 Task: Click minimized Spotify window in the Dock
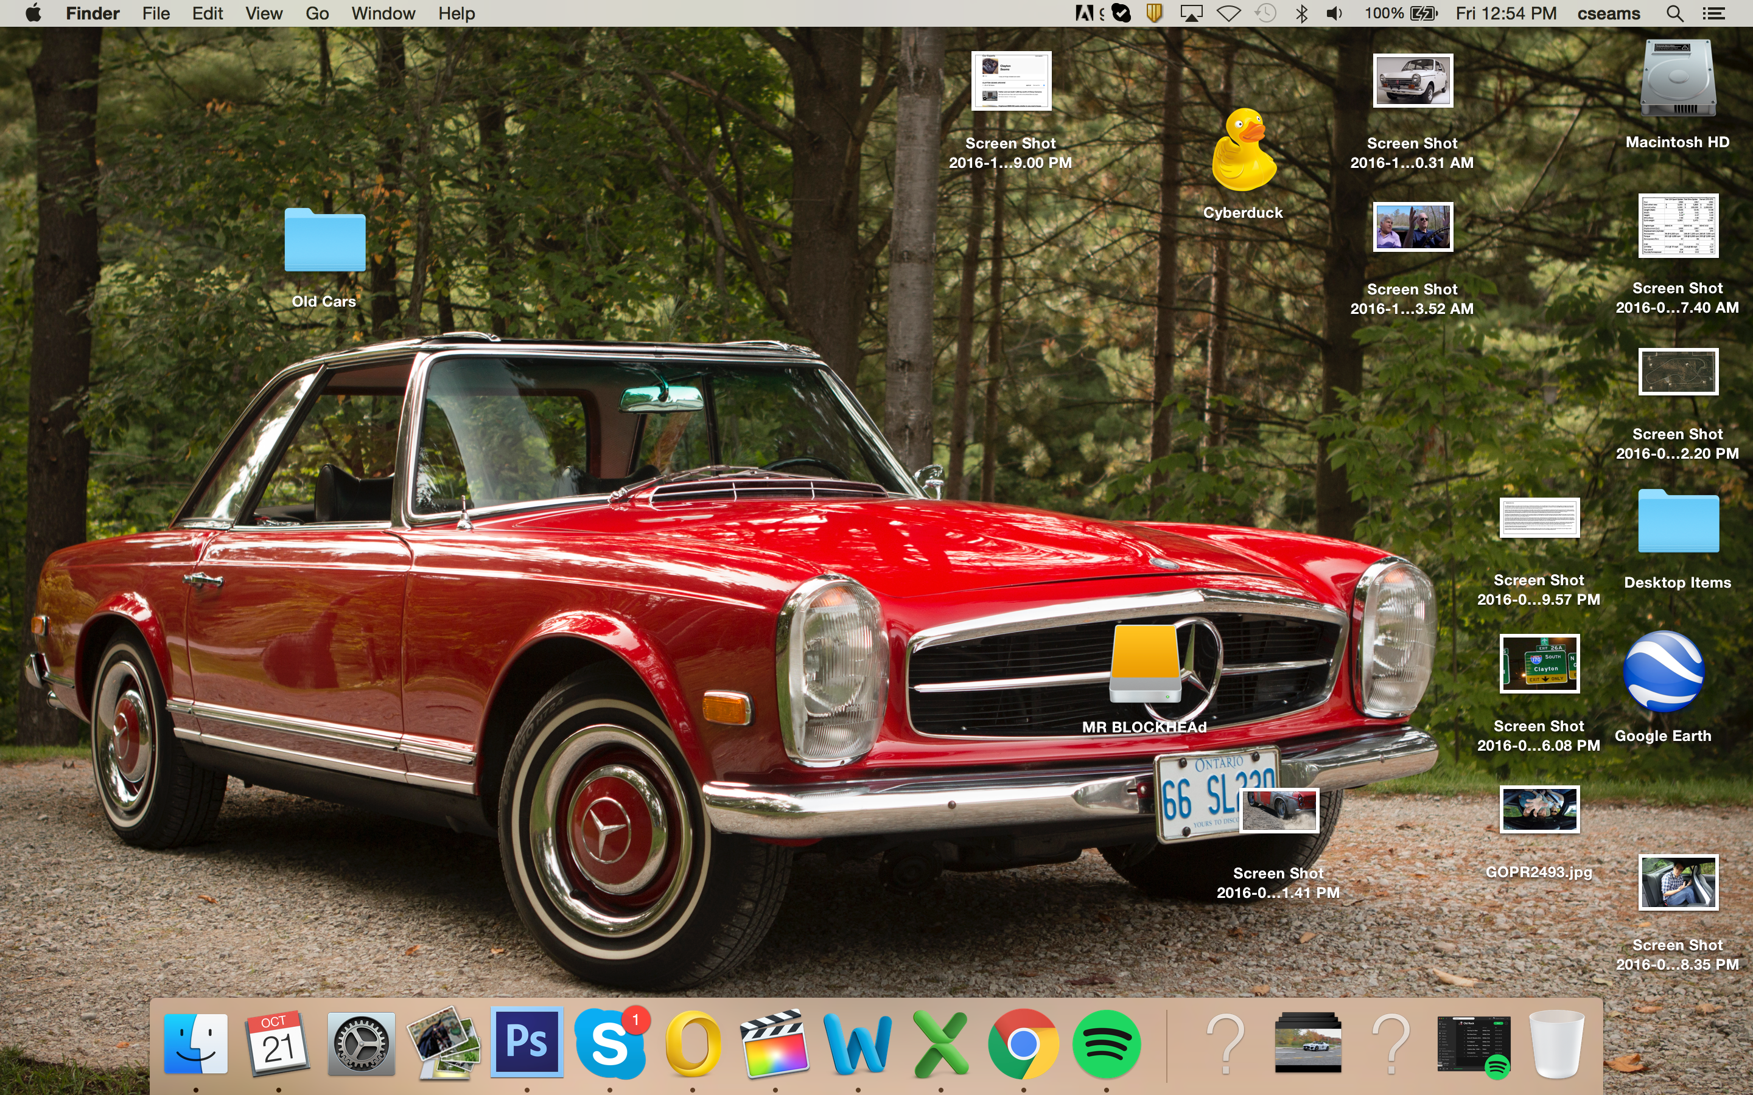point(1474,1043)
